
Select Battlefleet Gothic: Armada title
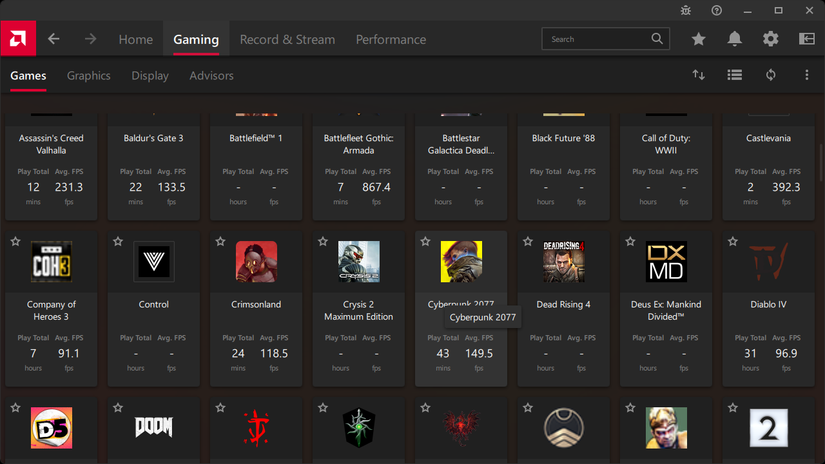coord(359,144)
